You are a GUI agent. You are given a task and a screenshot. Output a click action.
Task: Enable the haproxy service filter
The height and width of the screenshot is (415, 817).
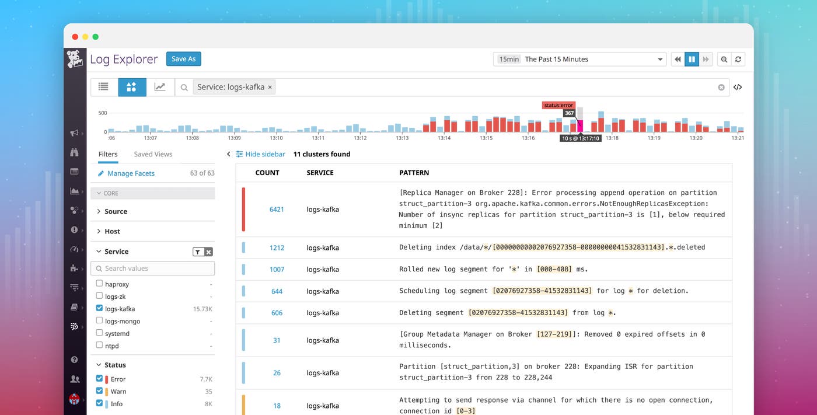(99, 284)
